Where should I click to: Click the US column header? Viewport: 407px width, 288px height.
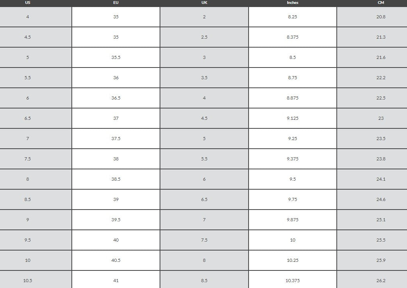click(x=27, y=3)
